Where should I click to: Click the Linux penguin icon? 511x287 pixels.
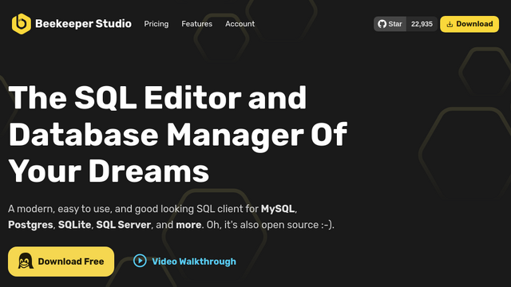pos(26,261)
